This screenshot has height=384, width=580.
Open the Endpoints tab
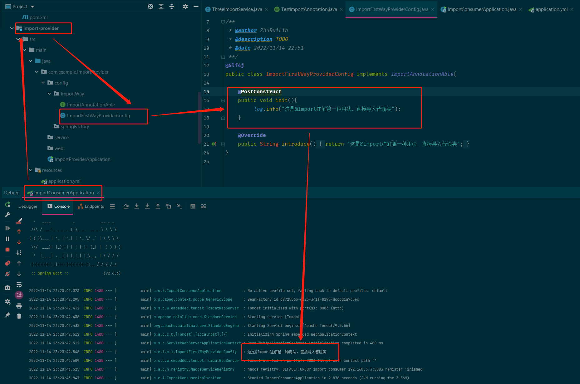91,206
